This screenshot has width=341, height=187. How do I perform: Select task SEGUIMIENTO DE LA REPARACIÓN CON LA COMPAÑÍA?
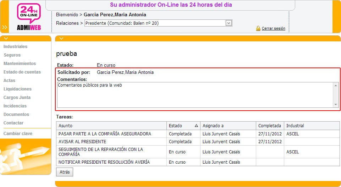[x=101, y=152]
